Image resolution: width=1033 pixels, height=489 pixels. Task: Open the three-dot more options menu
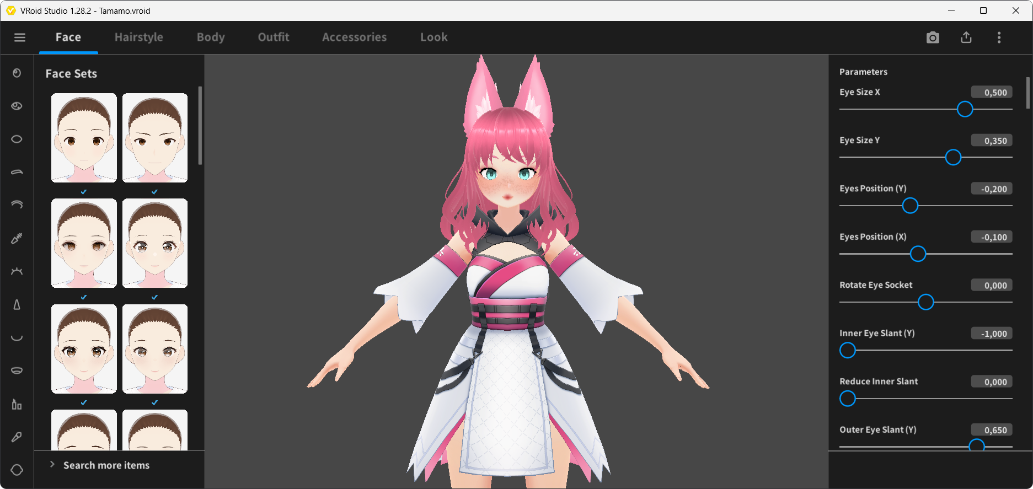point(999,37)
